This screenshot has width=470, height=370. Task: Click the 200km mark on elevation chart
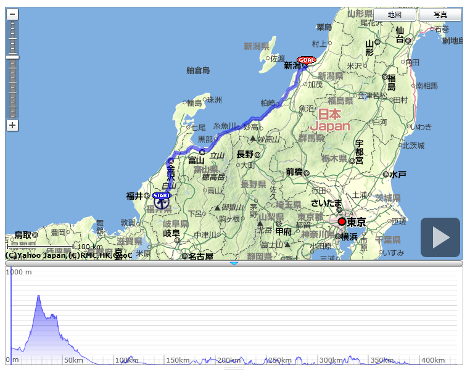point(228,360)
